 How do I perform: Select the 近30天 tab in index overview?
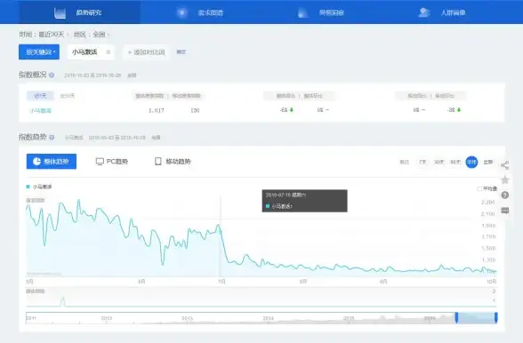68,96
